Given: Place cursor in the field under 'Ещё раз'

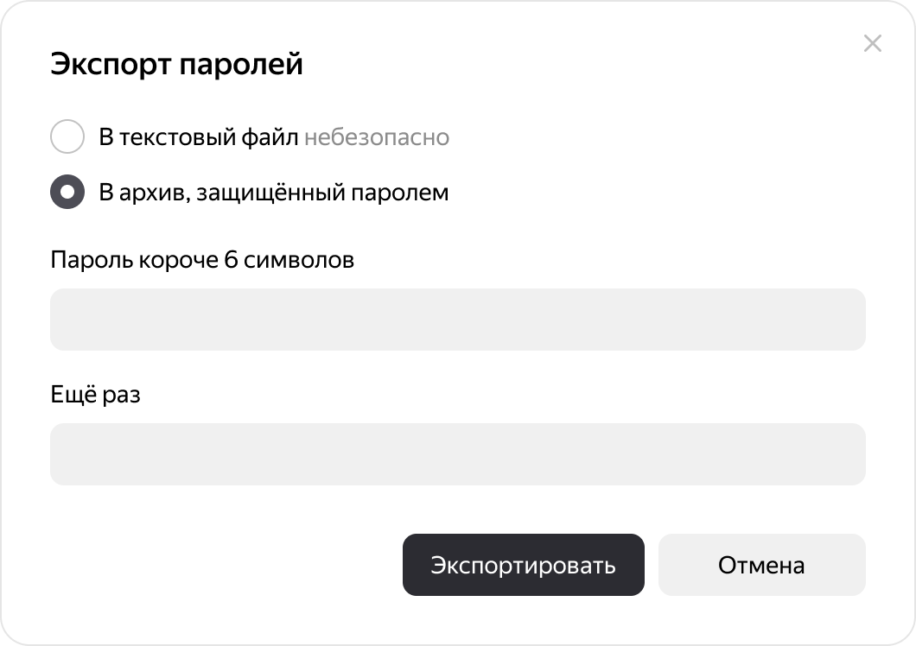Looking at the screenshot, I should (x=457, y=454).
